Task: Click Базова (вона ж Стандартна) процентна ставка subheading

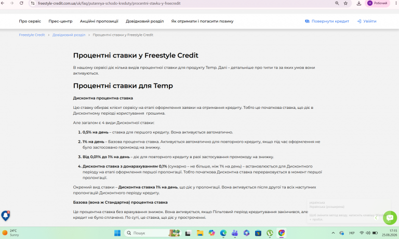Action: point(120,202)
